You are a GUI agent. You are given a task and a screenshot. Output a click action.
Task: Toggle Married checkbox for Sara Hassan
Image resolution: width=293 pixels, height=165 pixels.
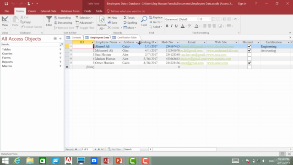pyautogui.click(x=249, y=55)
